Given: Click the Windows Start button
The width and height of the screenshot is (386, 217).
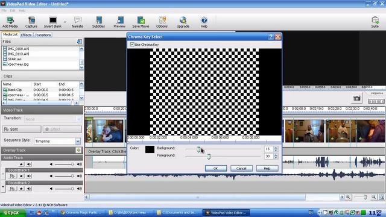Looking at the screenshot, I should [x=12, y=213].
